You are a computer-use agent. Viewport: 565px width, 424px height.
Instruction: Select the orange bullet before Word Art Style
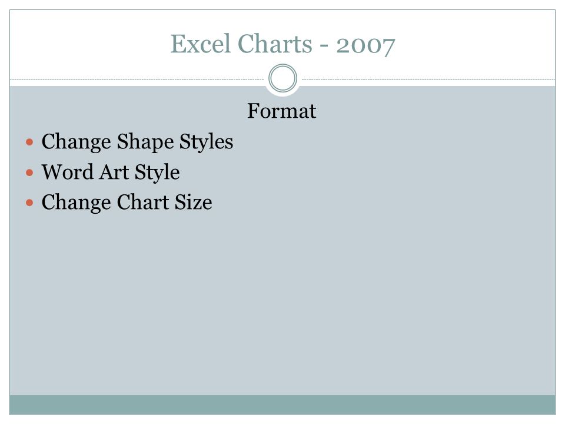(29, 173)
